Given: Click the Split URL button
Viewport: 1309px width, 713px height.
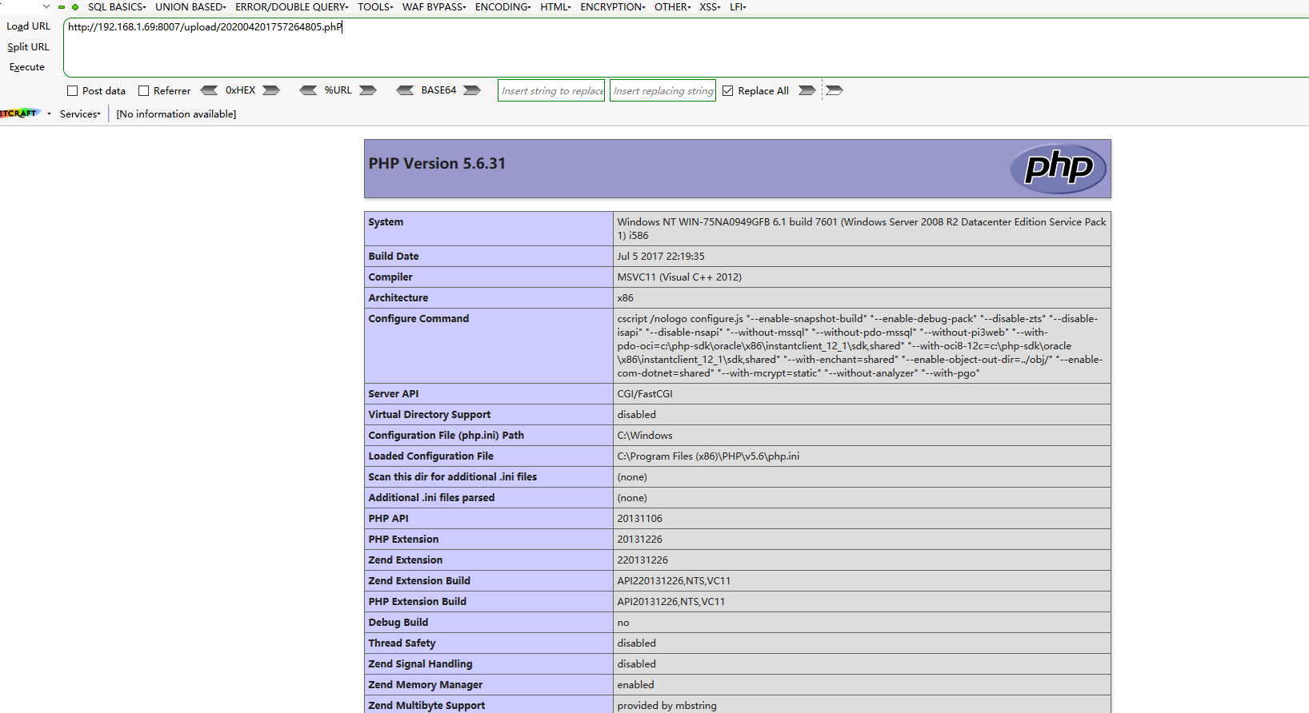Looking at the screenshot, I should (x=29, y=47).
